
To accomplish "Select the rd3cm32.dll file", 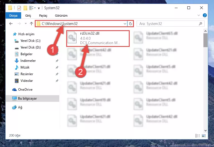I will [x=98, y=39].
